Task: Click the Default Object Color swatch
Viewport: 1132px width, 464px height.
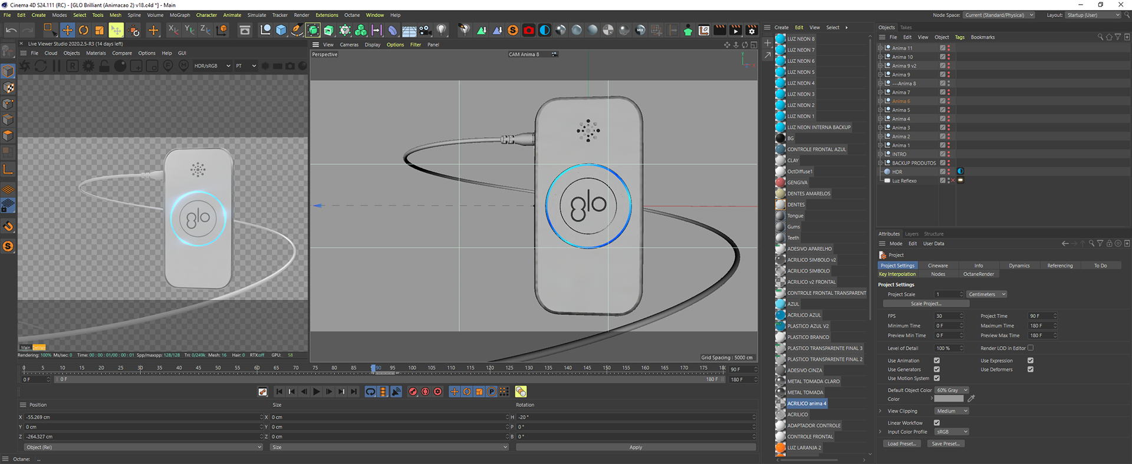Action: click(949, 399)
